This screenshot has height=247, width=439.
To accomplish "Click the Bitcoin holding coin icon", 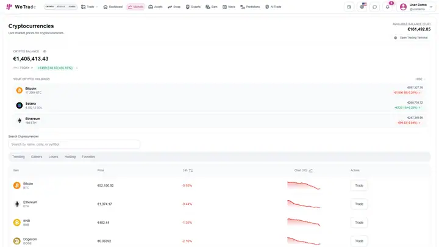I will tap(20, 90).
